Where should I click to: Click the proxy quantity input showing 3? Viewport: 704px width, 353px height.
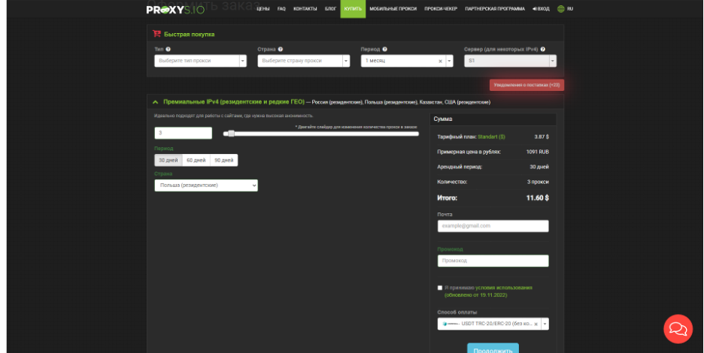pos(184,133)
